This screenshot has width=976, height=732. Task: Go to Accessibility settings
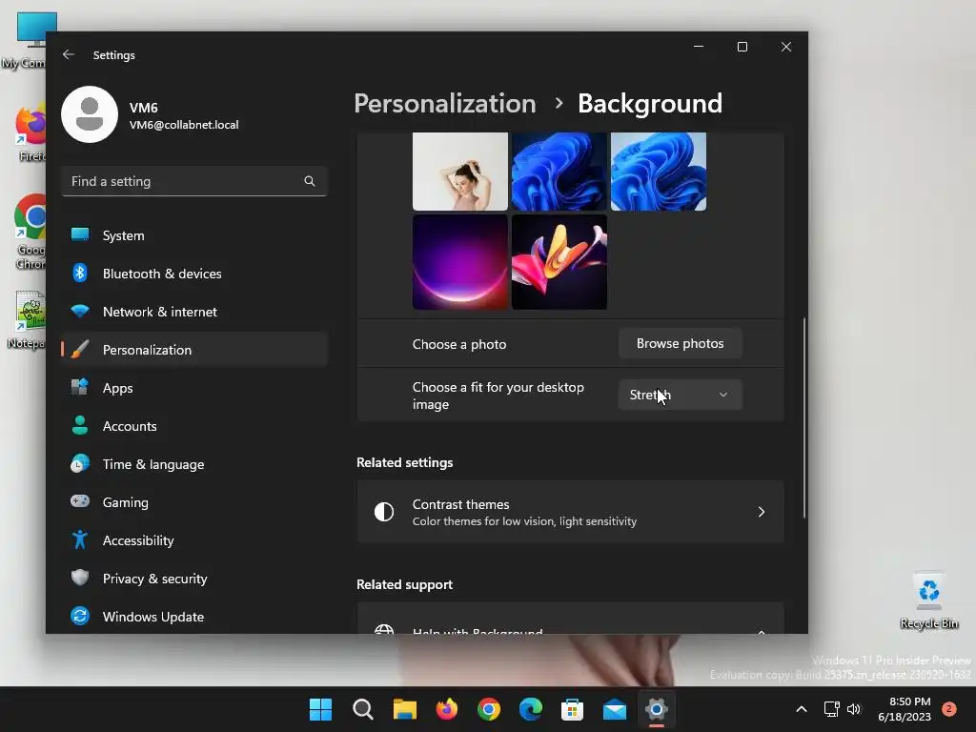tap(194, 539)
